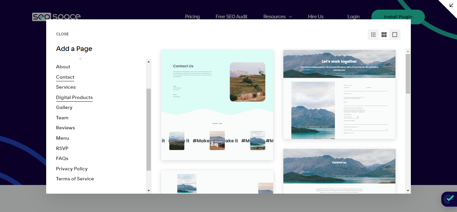Click Free SEO Audit in the navigation
Screen dimensions: 457x212
coord(232,16)
